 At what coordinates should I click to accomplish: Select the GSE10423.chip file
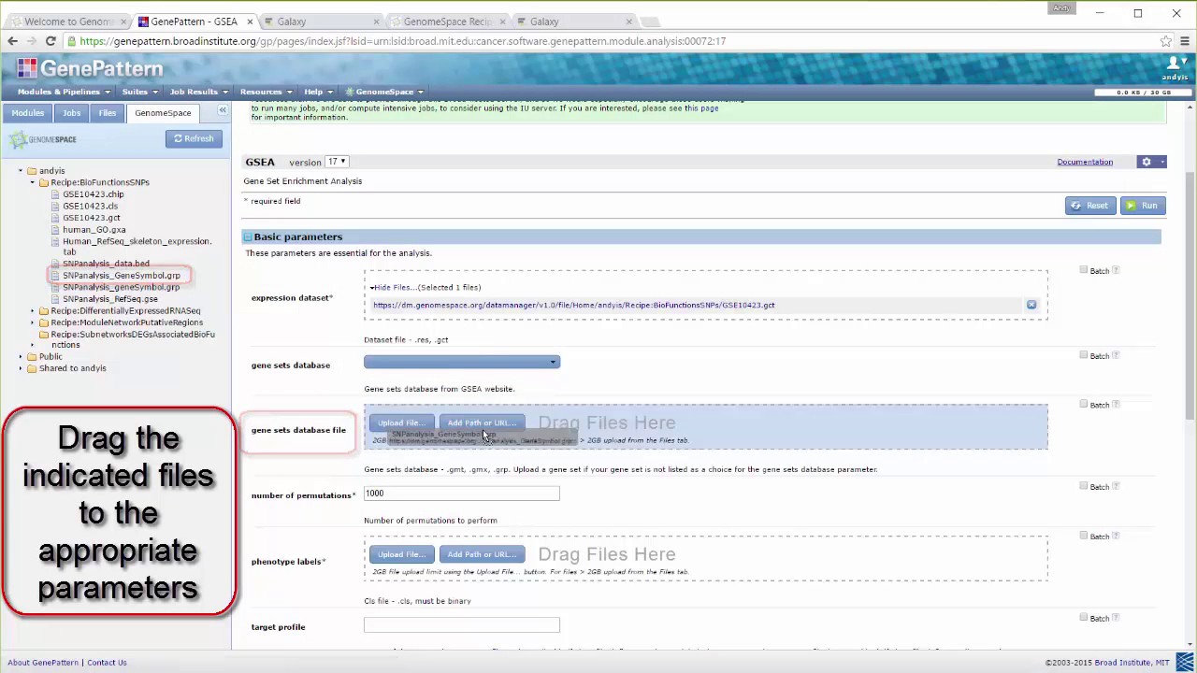[93, 194]
